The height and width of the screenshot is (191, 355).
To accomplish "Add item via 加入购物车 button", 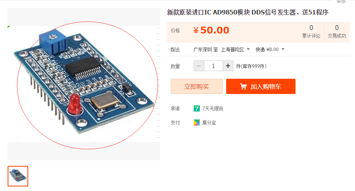I will point(260,86).
